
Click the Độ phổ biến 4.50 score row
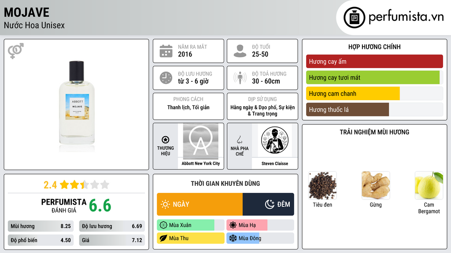41,240
